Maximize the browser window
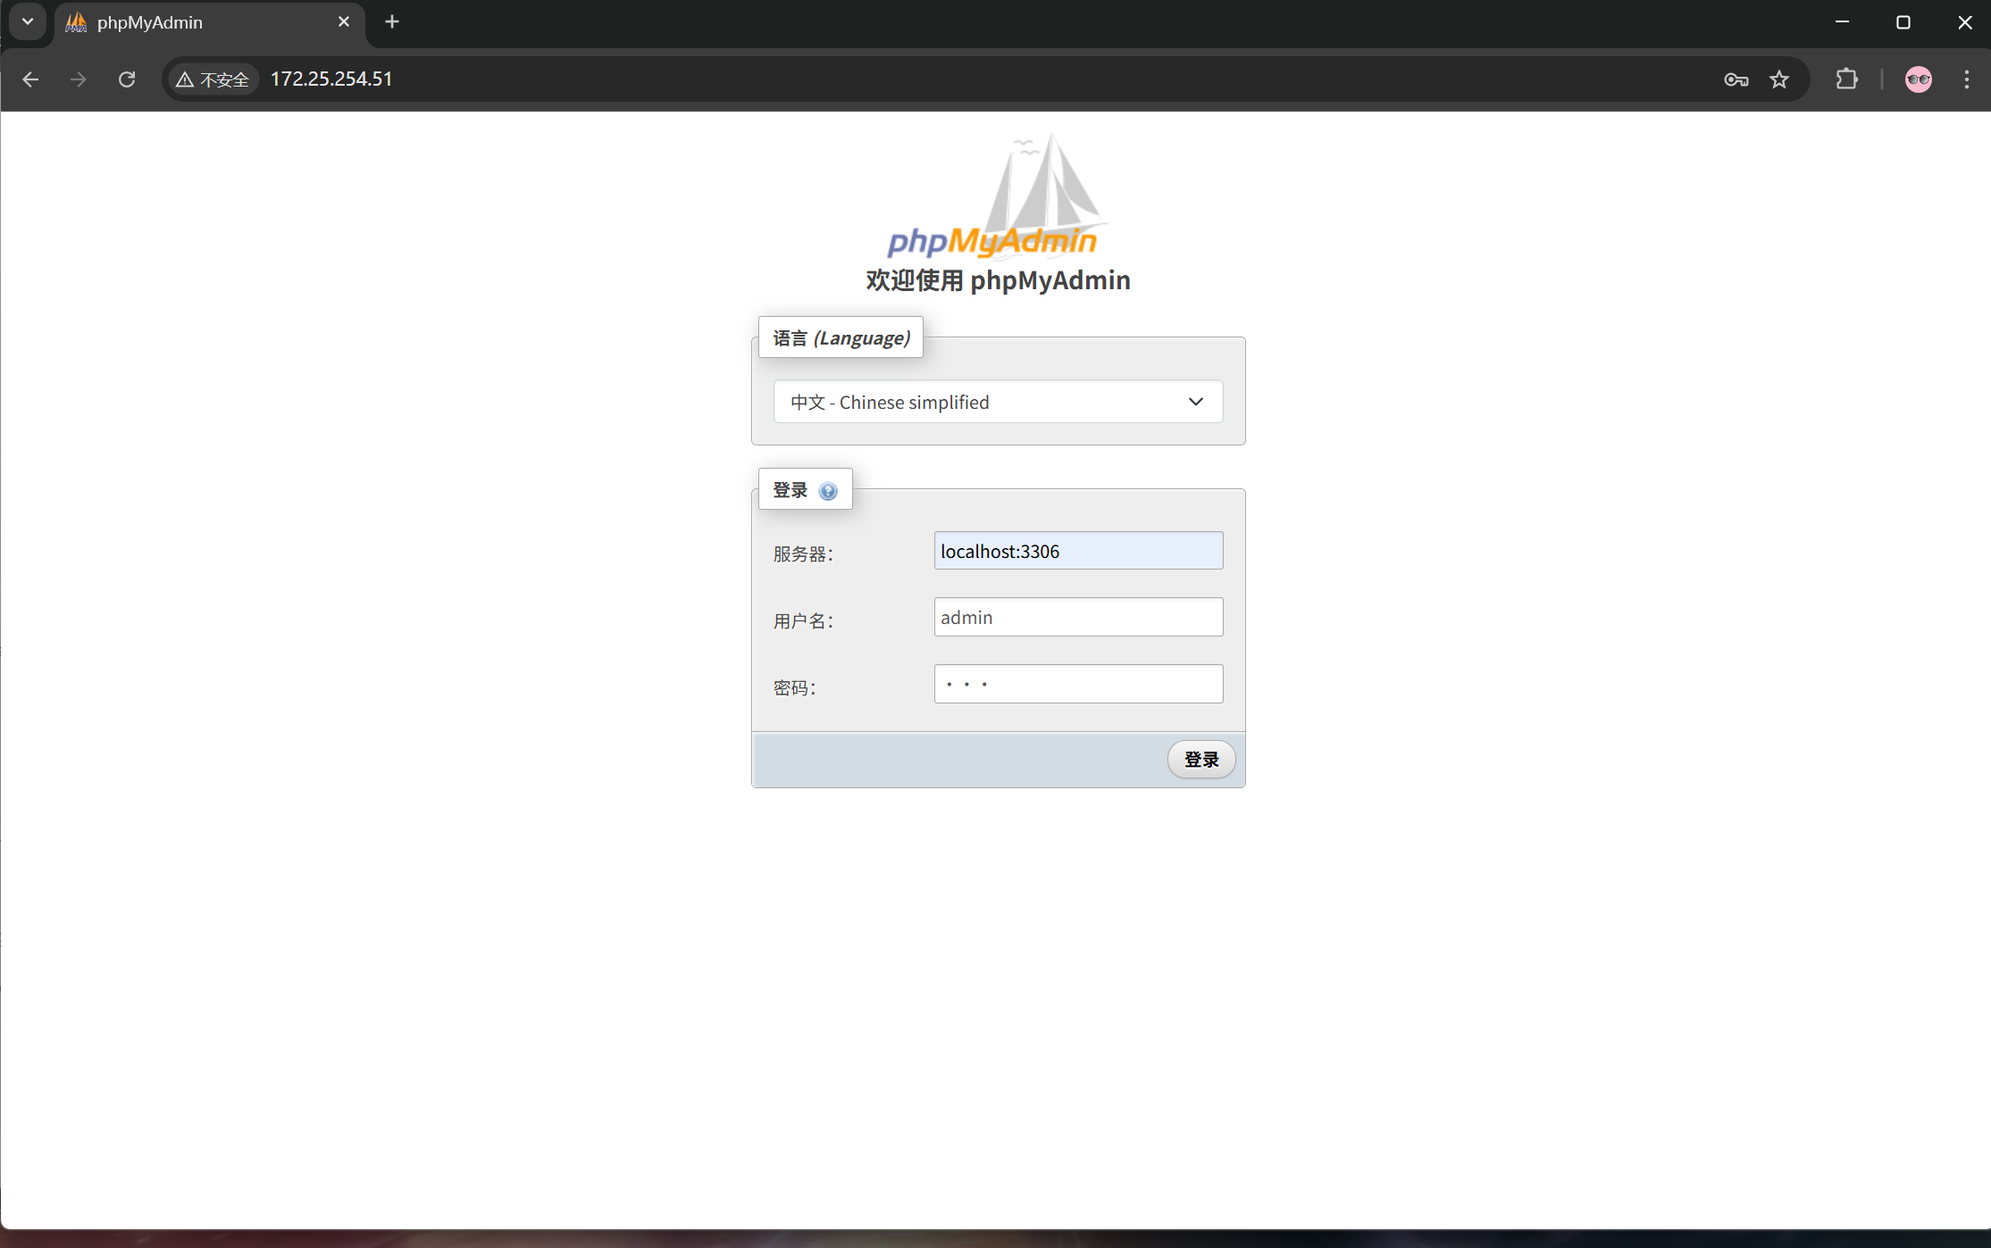This screenshot has width=1991, height=1248. [1903, 21]
